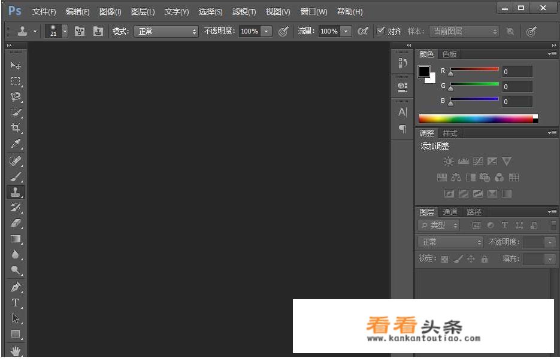Add a Vibrance adjustment
This screenshot has height=359, width=560.
(x=507, y=162)
